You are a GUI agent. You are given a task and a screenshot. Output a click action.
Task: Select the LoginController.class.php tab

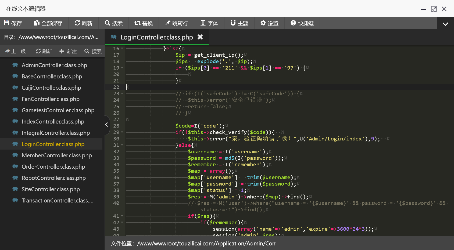156,37
